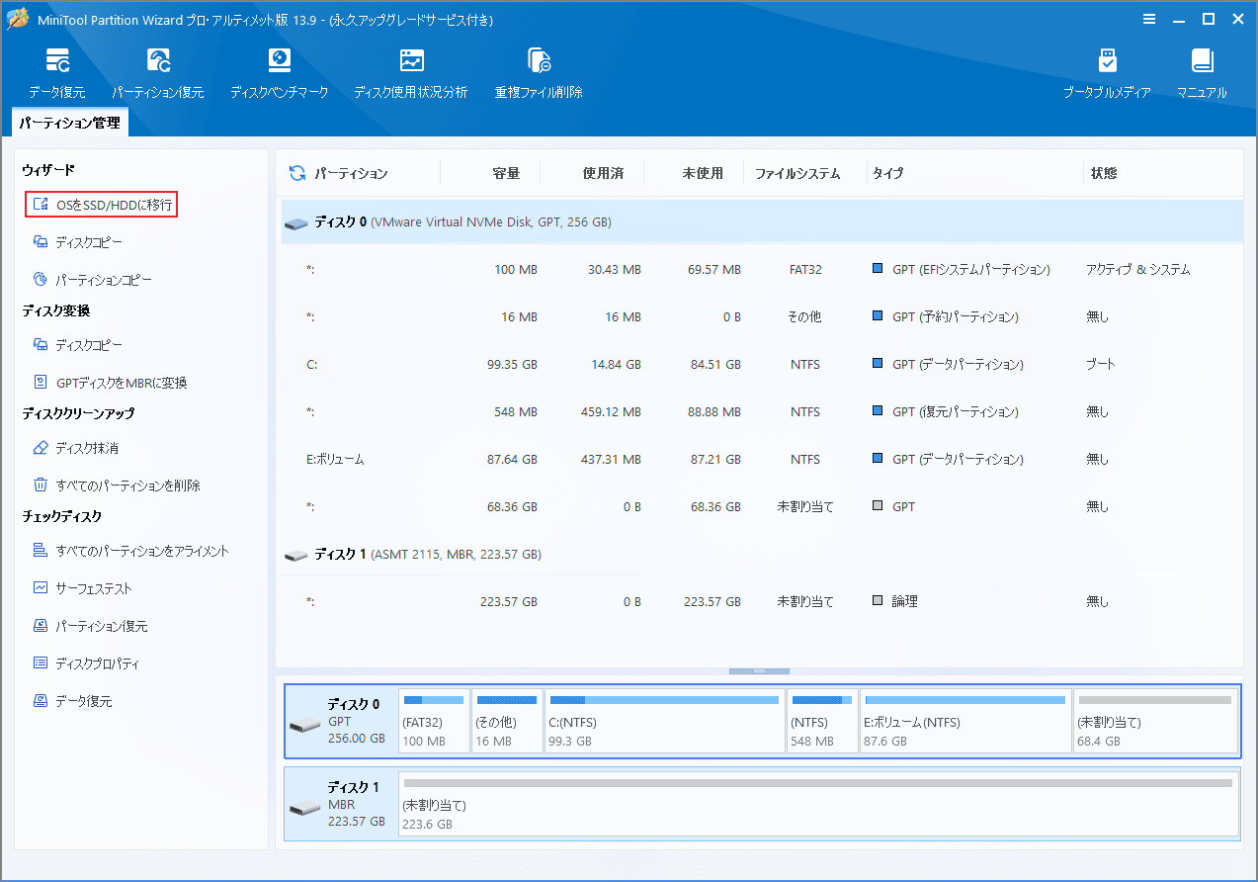
Task: Select the E:ボリューム(NTFS) block in disk map
Action: [965, 721]
